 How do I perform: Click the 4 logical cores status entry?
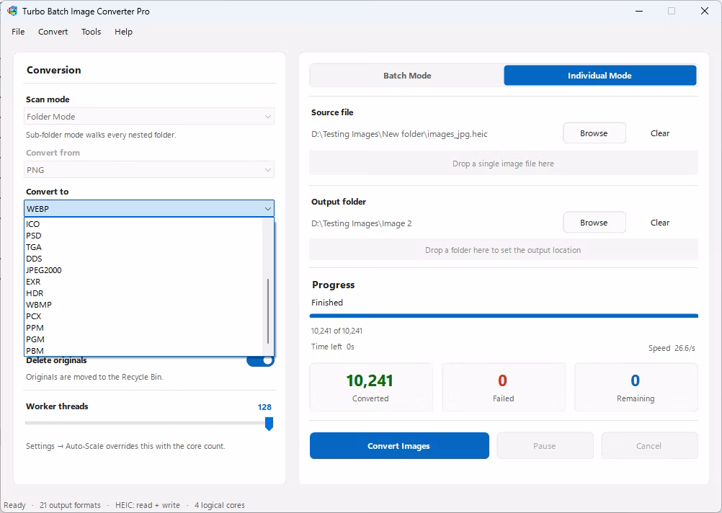tap(219, 505)
